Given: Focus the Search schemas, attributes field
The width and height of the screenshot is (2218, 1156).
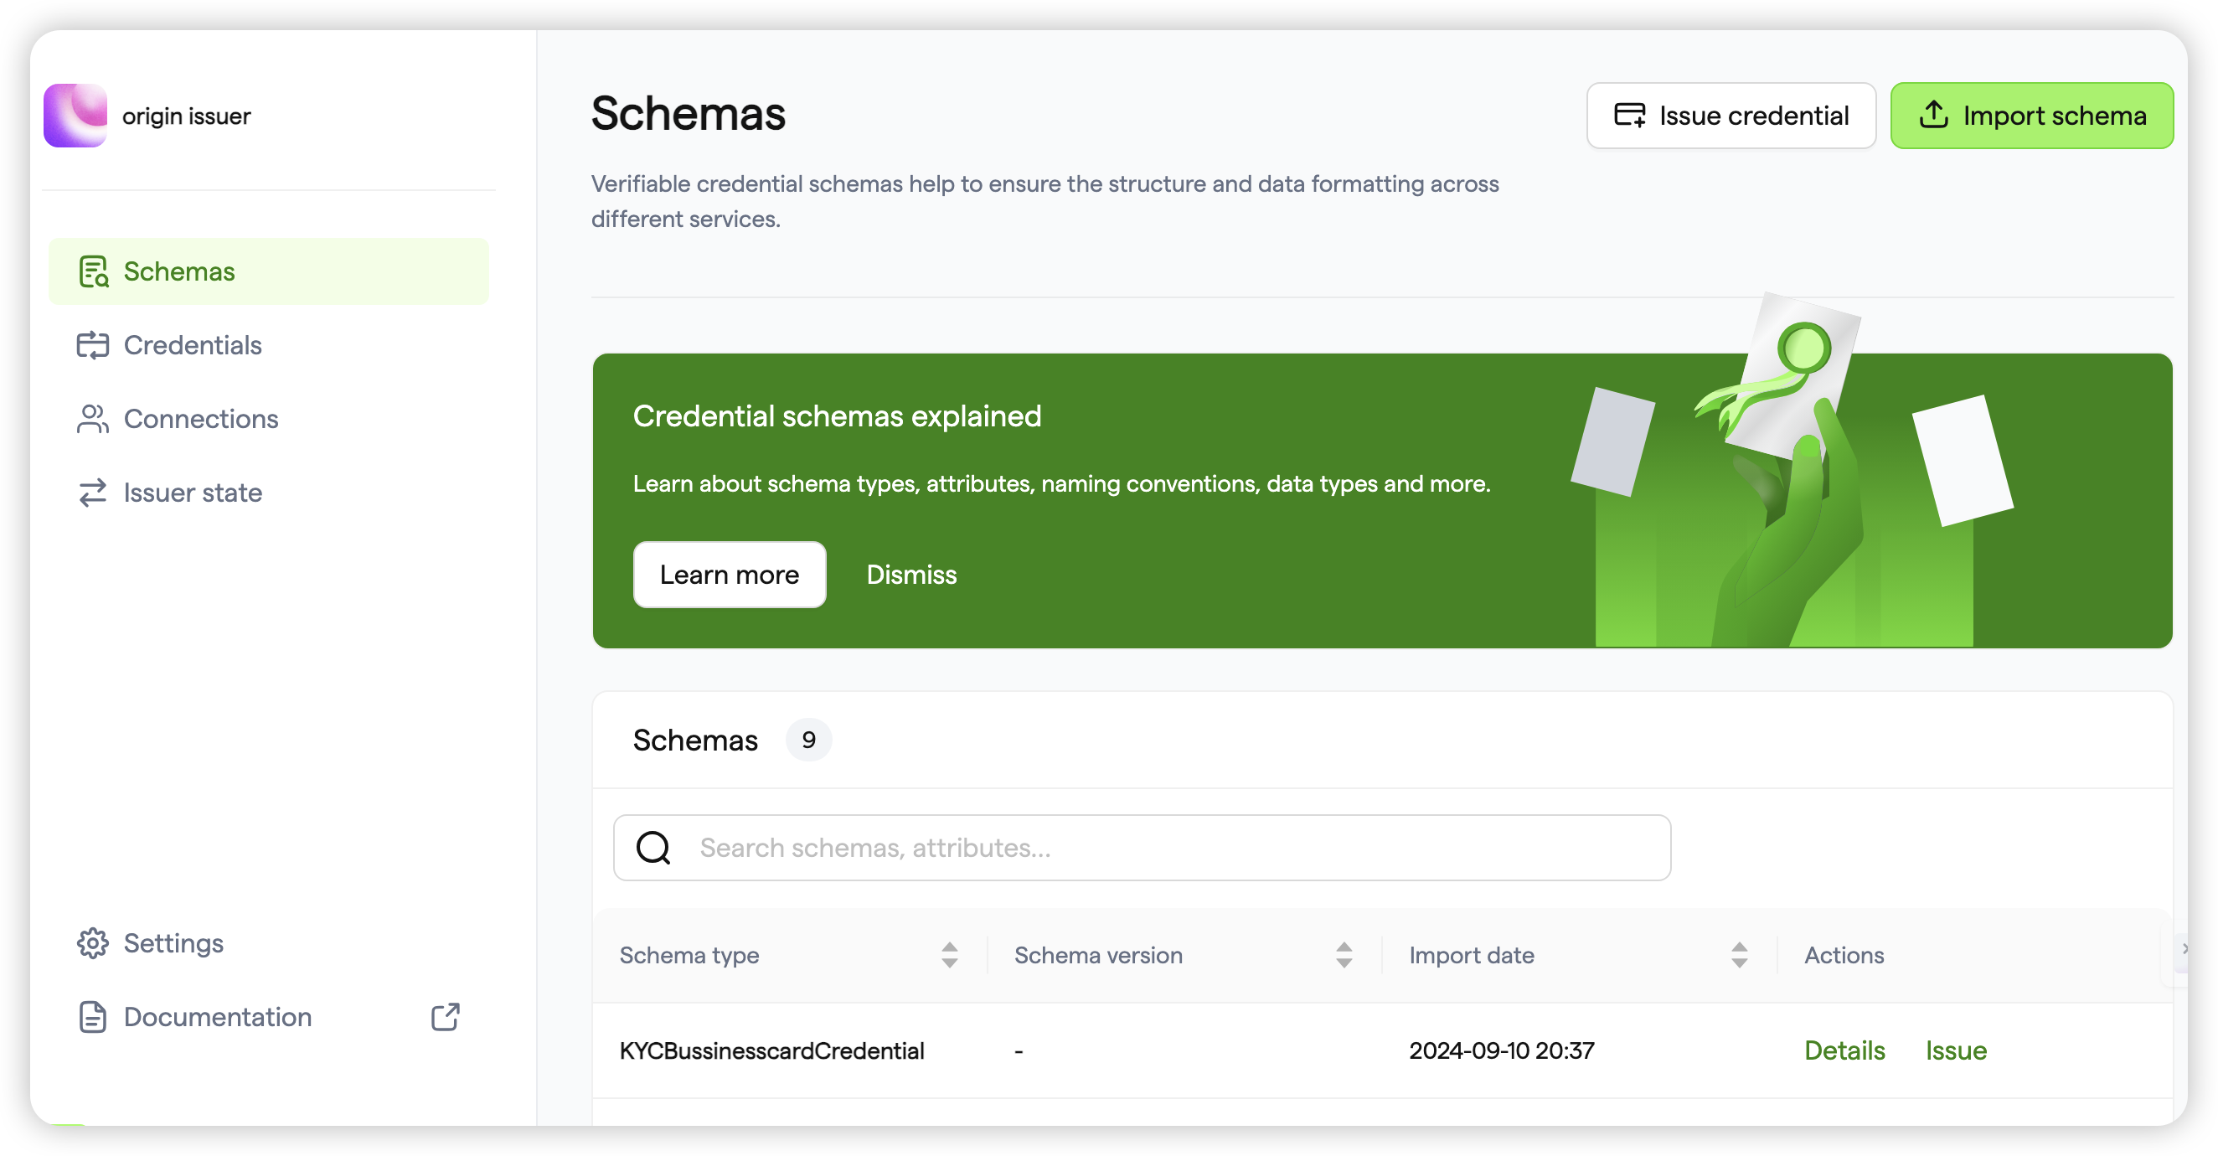Looking at the screenshot, I should 1142,848.
